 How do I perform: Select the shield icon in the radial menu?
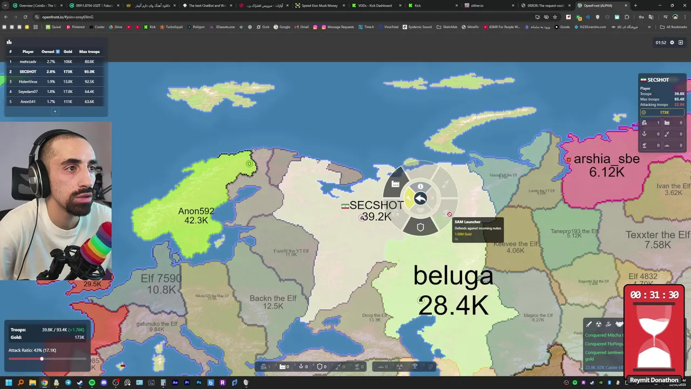421,227
